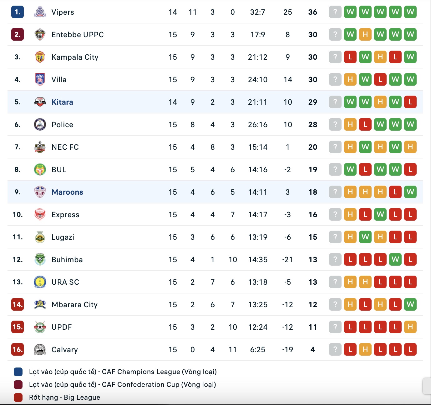
Task: Click the blue CAF Champions League legend swatch
Action: pyautogui.click(x=18, y=372)
